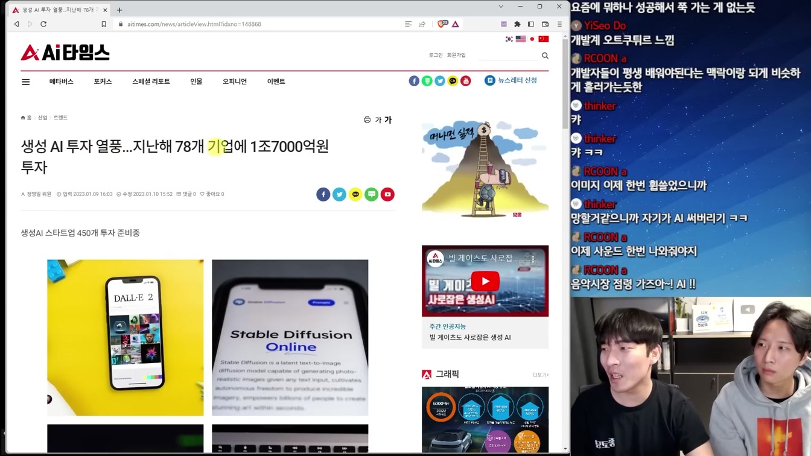Bookmark this page with the bookmark icon
The width and height of the screenshot is (811, 456).
[104, 24]
